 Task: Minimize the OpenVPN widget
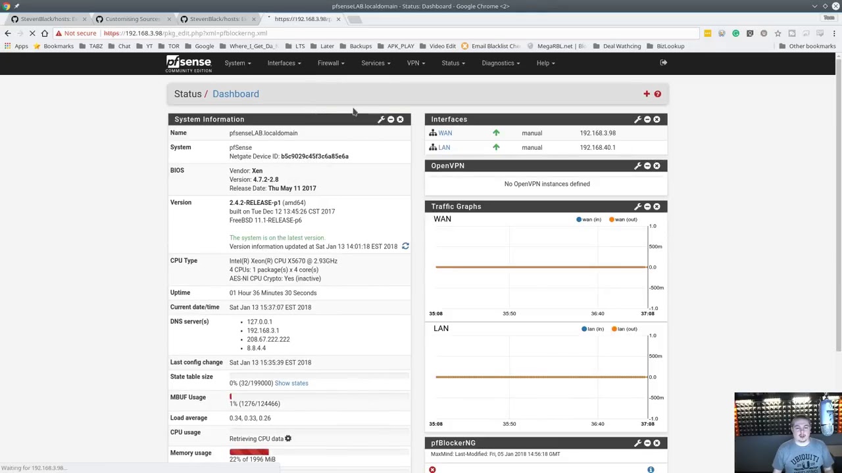(647, 166)
